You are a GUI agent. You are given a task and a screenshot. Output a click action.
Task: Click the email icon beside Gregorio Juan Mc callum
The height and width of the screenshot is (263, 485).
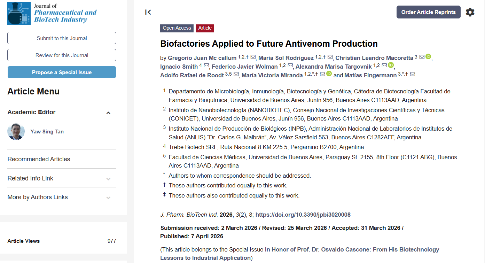click(x=253, y=57)
